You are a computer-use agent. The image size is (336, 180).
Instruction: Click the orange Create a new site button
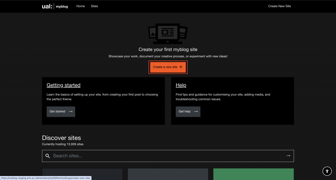point(168,67)
